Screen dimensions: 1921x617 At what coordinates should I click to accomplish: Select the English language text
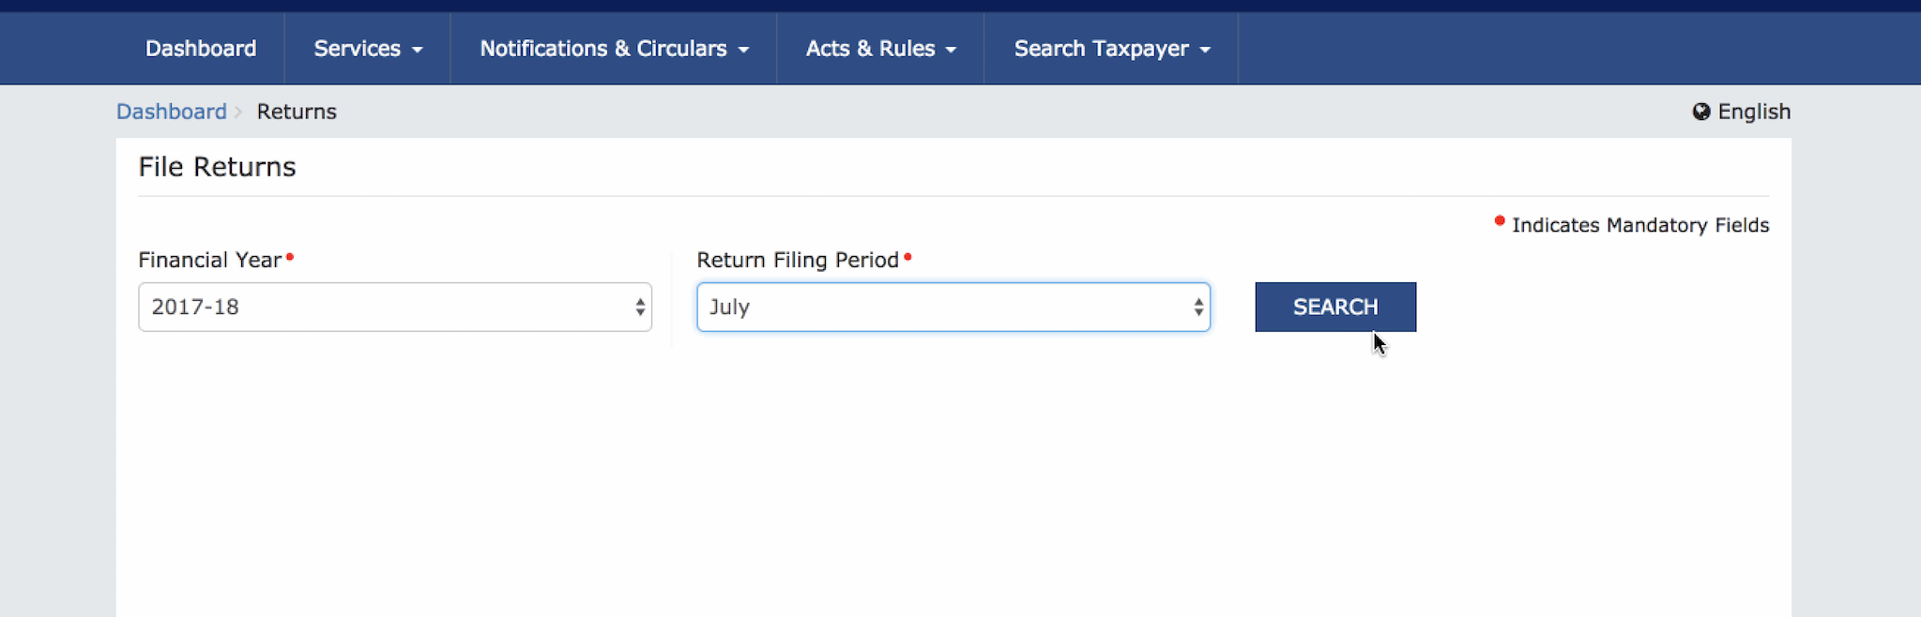(x=1754, y=112)
